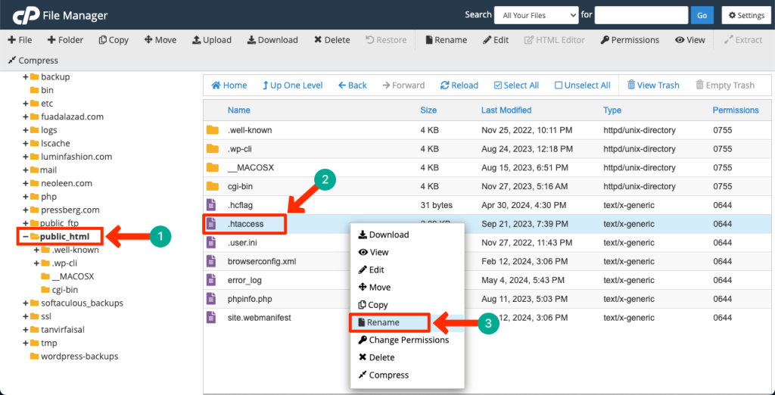
Task: Open Permissions from the top toolbar
Action: click(630, 40)
